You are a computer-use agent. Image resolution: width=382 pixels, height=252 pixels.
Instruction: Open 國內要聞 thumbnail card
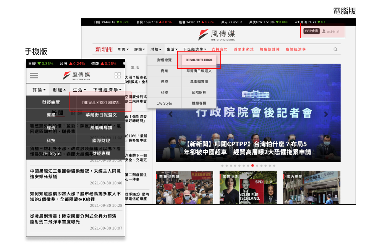(312, 187)
